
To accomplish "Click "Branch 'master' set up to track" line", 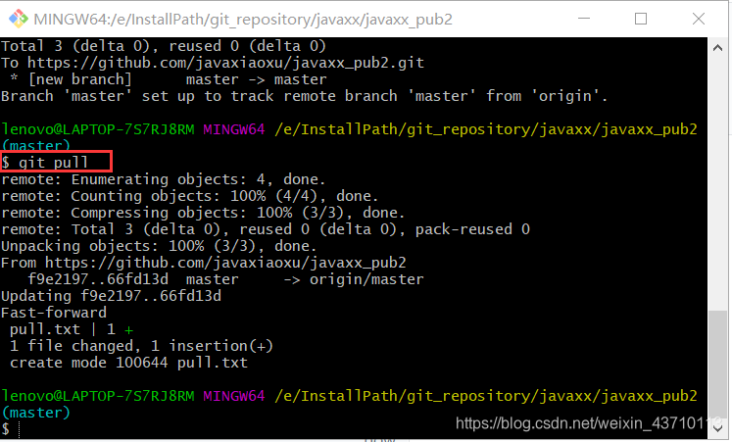I will click(305, 96).
